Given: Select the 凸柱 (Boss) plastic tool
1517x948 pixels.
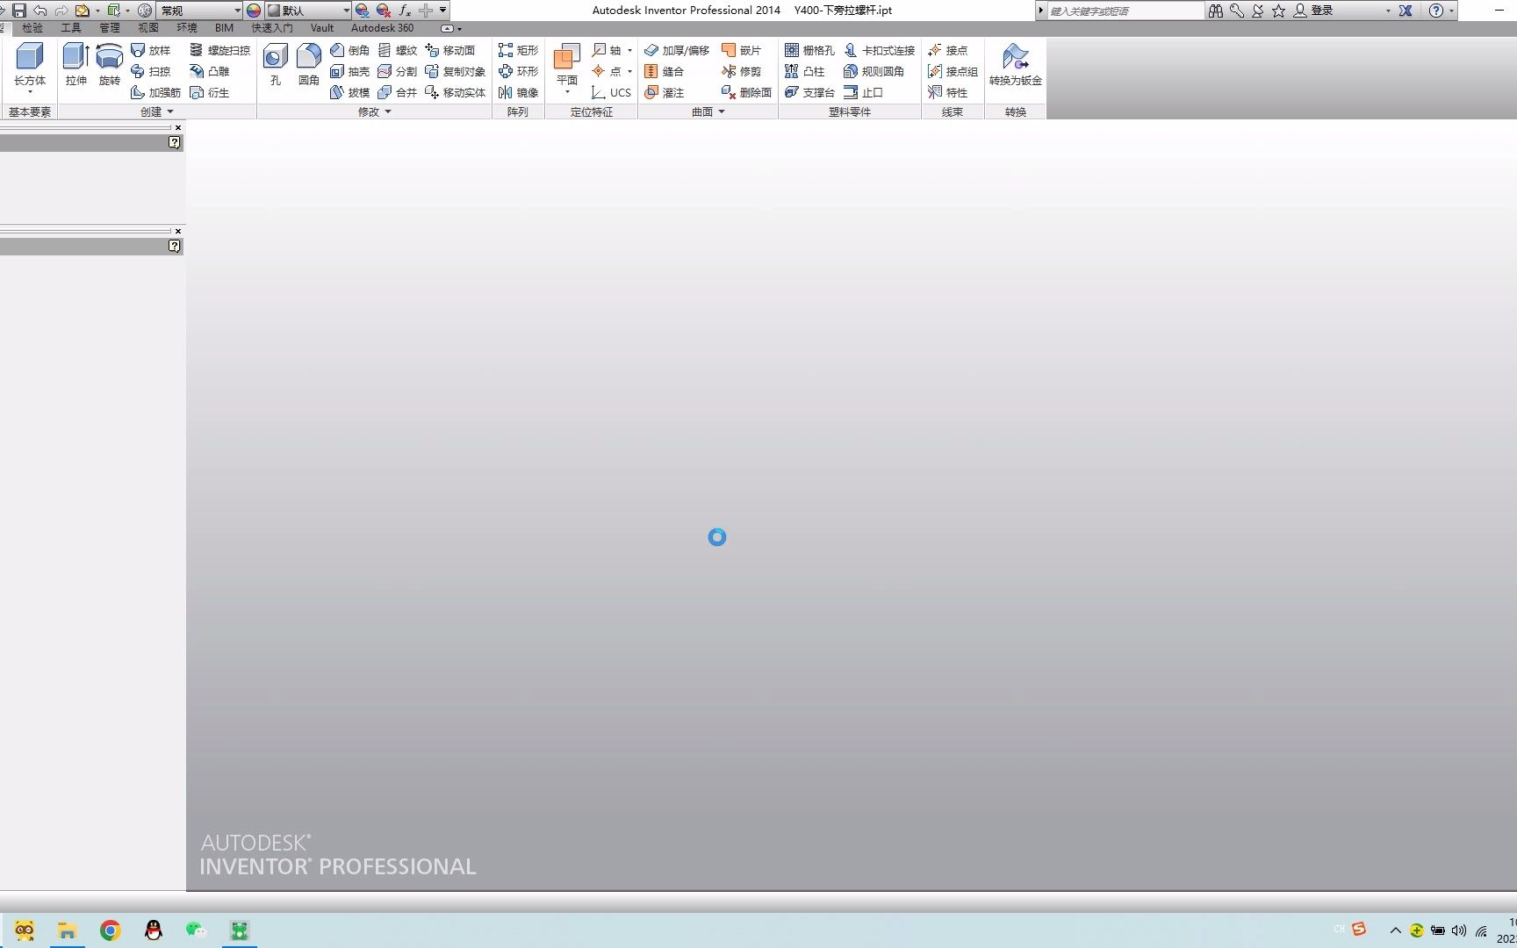Looking at the screenshot, I should pos(804,71).
